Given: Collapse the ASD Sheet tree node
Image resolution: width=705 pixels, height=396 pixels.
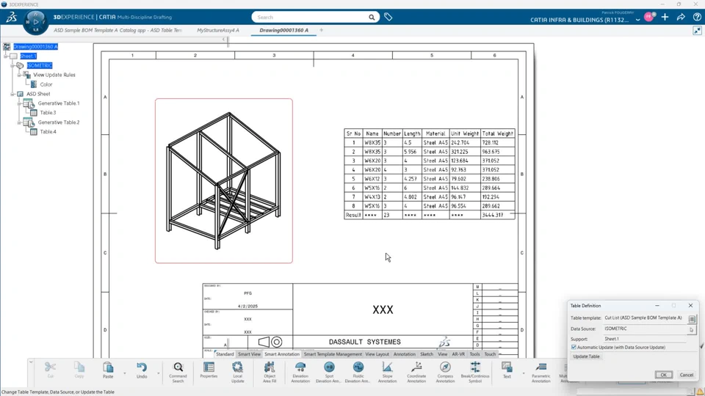Looking at the screenshot, I should tap(12, 94).
